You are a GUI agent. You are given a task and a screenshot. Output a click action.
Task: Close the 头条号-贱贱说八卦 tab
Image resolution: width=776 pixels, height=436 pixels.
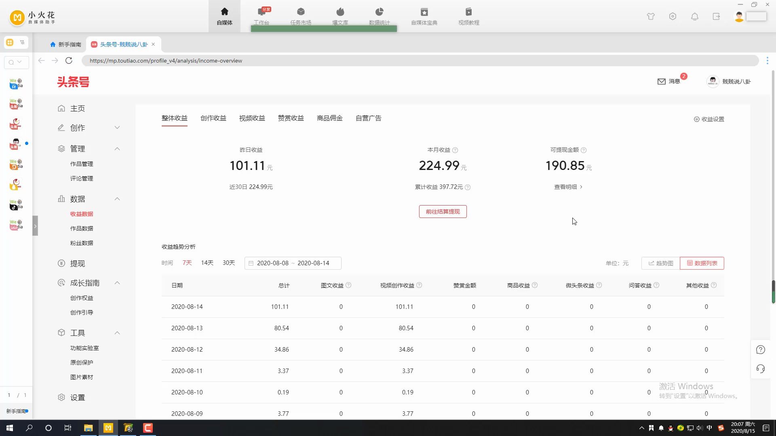coord(153,44)
